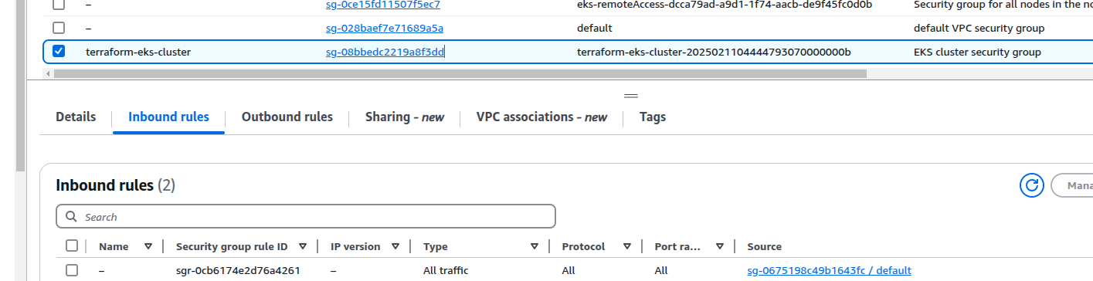Sort by Port range column arrow
1093x281 pixels.
720,247
